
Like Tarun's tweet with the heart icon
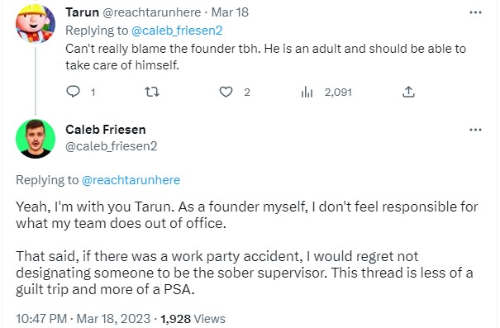[x=226, y=92]
